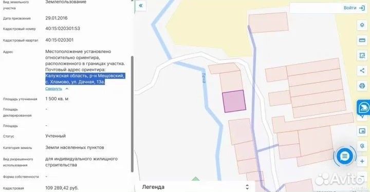Activate the area selection tool
Screen dimensions: 370x192
tap(362, 55)
